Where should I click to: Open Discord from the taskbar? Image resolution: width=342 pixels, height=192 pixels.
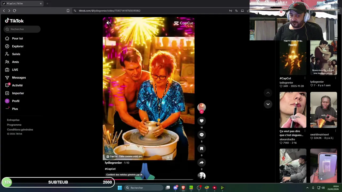176,188
